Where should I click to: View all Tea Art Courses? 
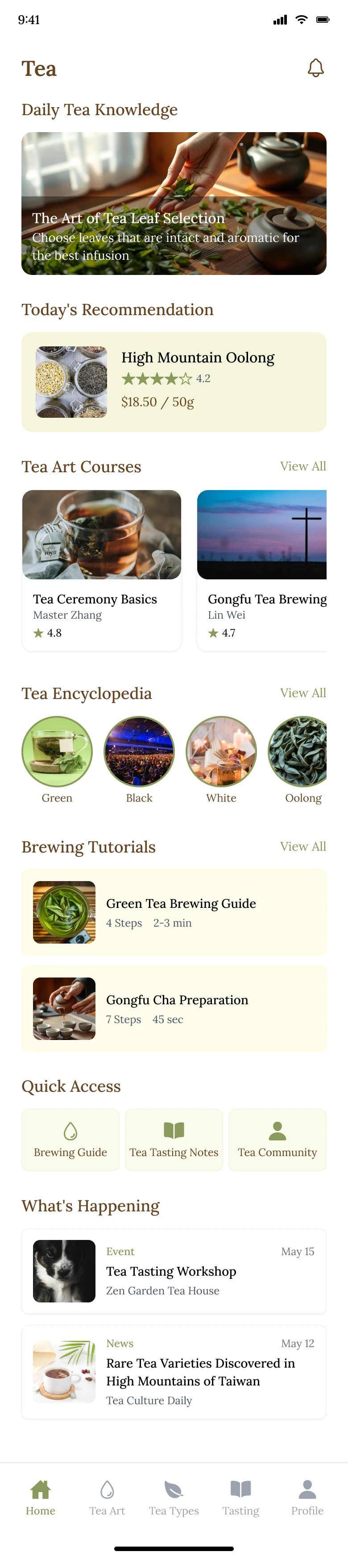[302, 466]
